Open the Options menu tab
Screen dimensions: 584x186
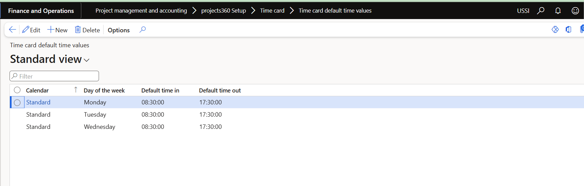tap(119, 30)
